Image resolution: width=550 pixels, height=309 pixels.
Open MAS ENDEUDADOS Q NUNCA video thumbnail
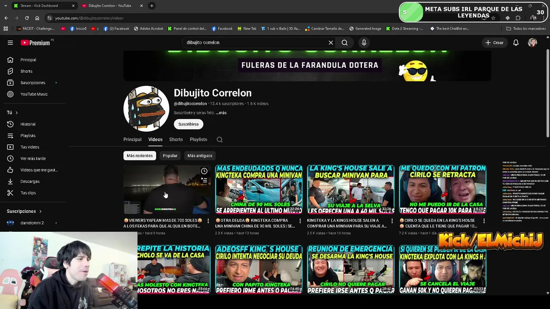[x=259, y=189]
